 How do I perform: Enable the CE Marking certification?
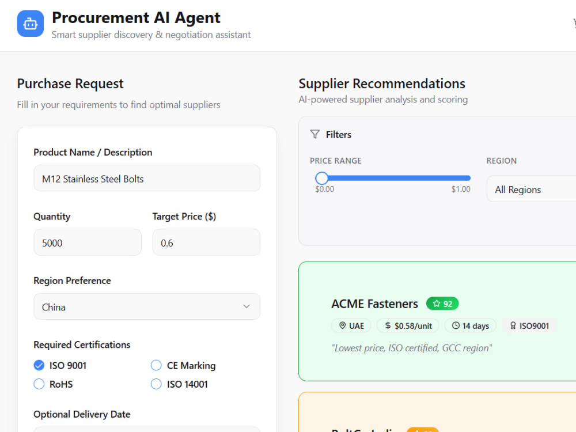point(156,366)
